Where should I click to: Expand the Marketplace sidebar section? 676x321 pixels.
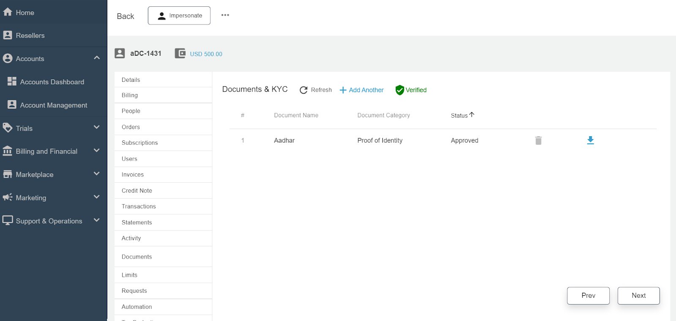[x=97, y=173]
